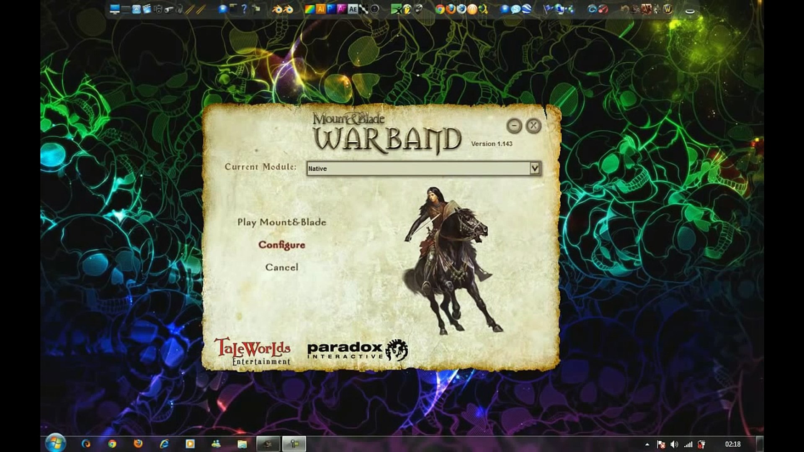Show hidden tray icons arrow

point(647,444)
